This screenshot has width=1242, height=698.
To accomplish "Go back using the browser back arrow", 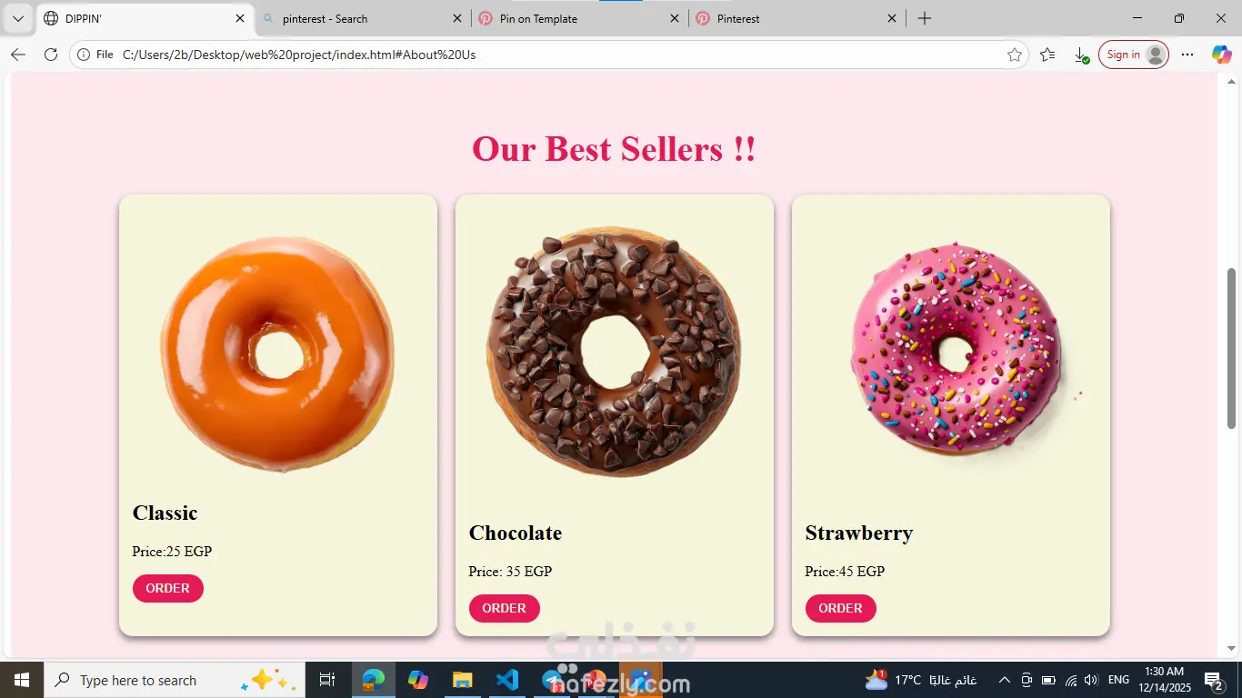I will coord(18,55).
